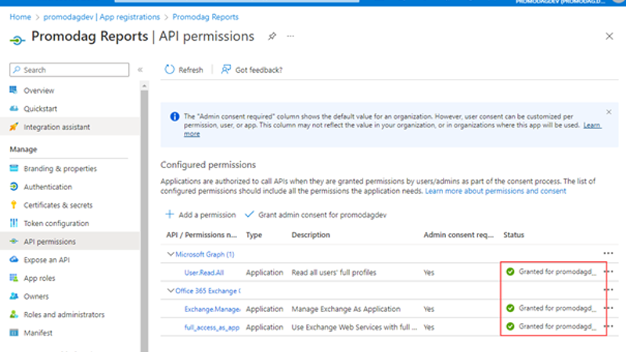Screen dimensions: 626x352
Task: Collapse the Office 365 Exchange group
Action: tap(170, 291)
